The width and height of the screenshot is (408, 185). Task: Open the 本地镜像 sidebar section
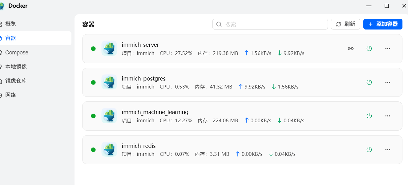click(16, 67)
